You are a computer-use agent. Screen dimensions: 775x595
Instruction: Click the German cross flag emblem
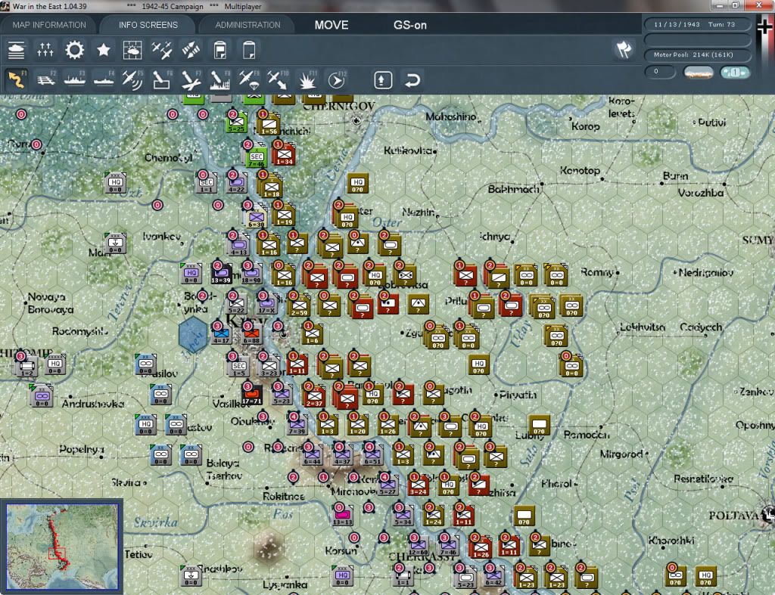pyautogui.click(x=765, y=26)
